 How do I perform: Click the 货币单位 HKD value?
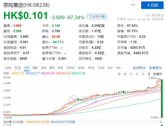pos(99,59)
